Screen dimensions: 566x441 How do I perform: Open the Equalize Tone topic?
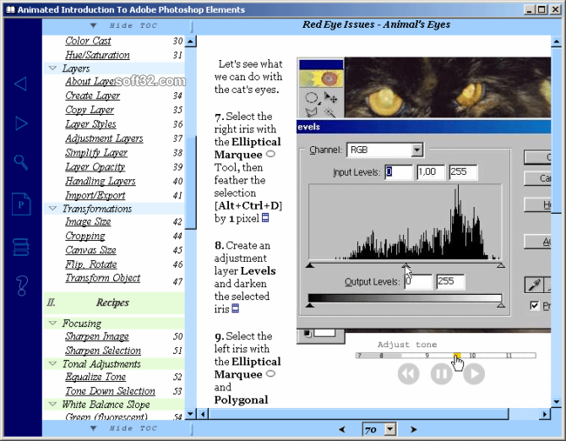95,377
